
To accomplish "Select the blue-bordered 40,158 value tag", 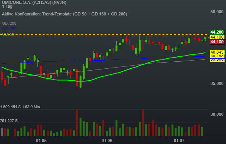I will coord(217,56).
